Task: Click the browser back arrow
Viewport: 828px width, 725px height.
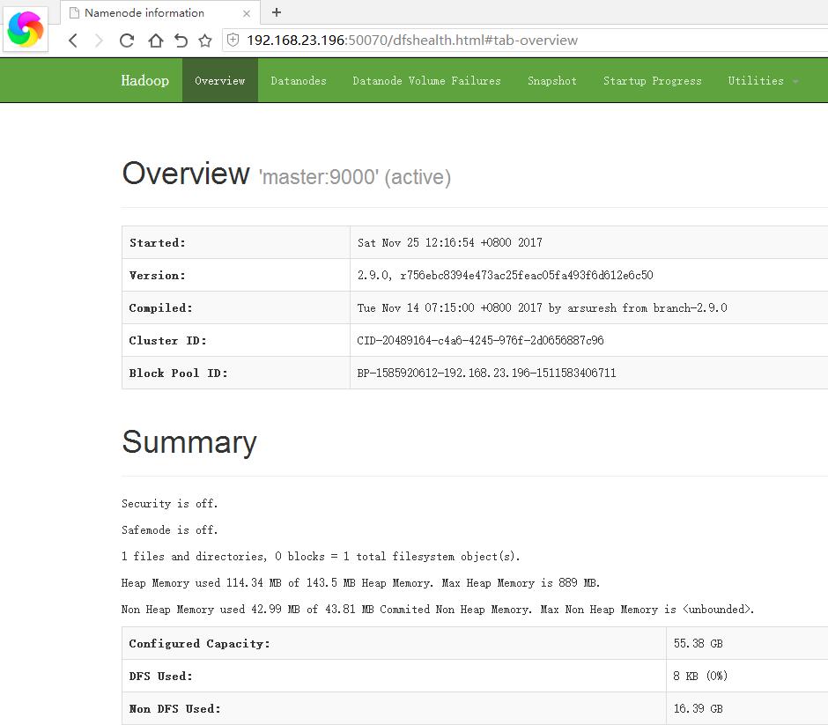Action: [73, 41]
